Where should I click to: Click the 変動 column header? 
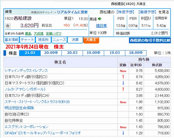click(123, 65)
